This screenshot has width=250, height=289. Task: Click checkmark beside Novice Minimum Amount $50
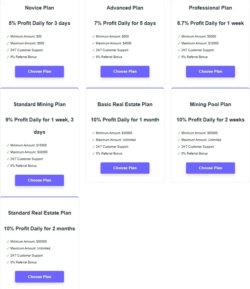(x=8, y=37)
